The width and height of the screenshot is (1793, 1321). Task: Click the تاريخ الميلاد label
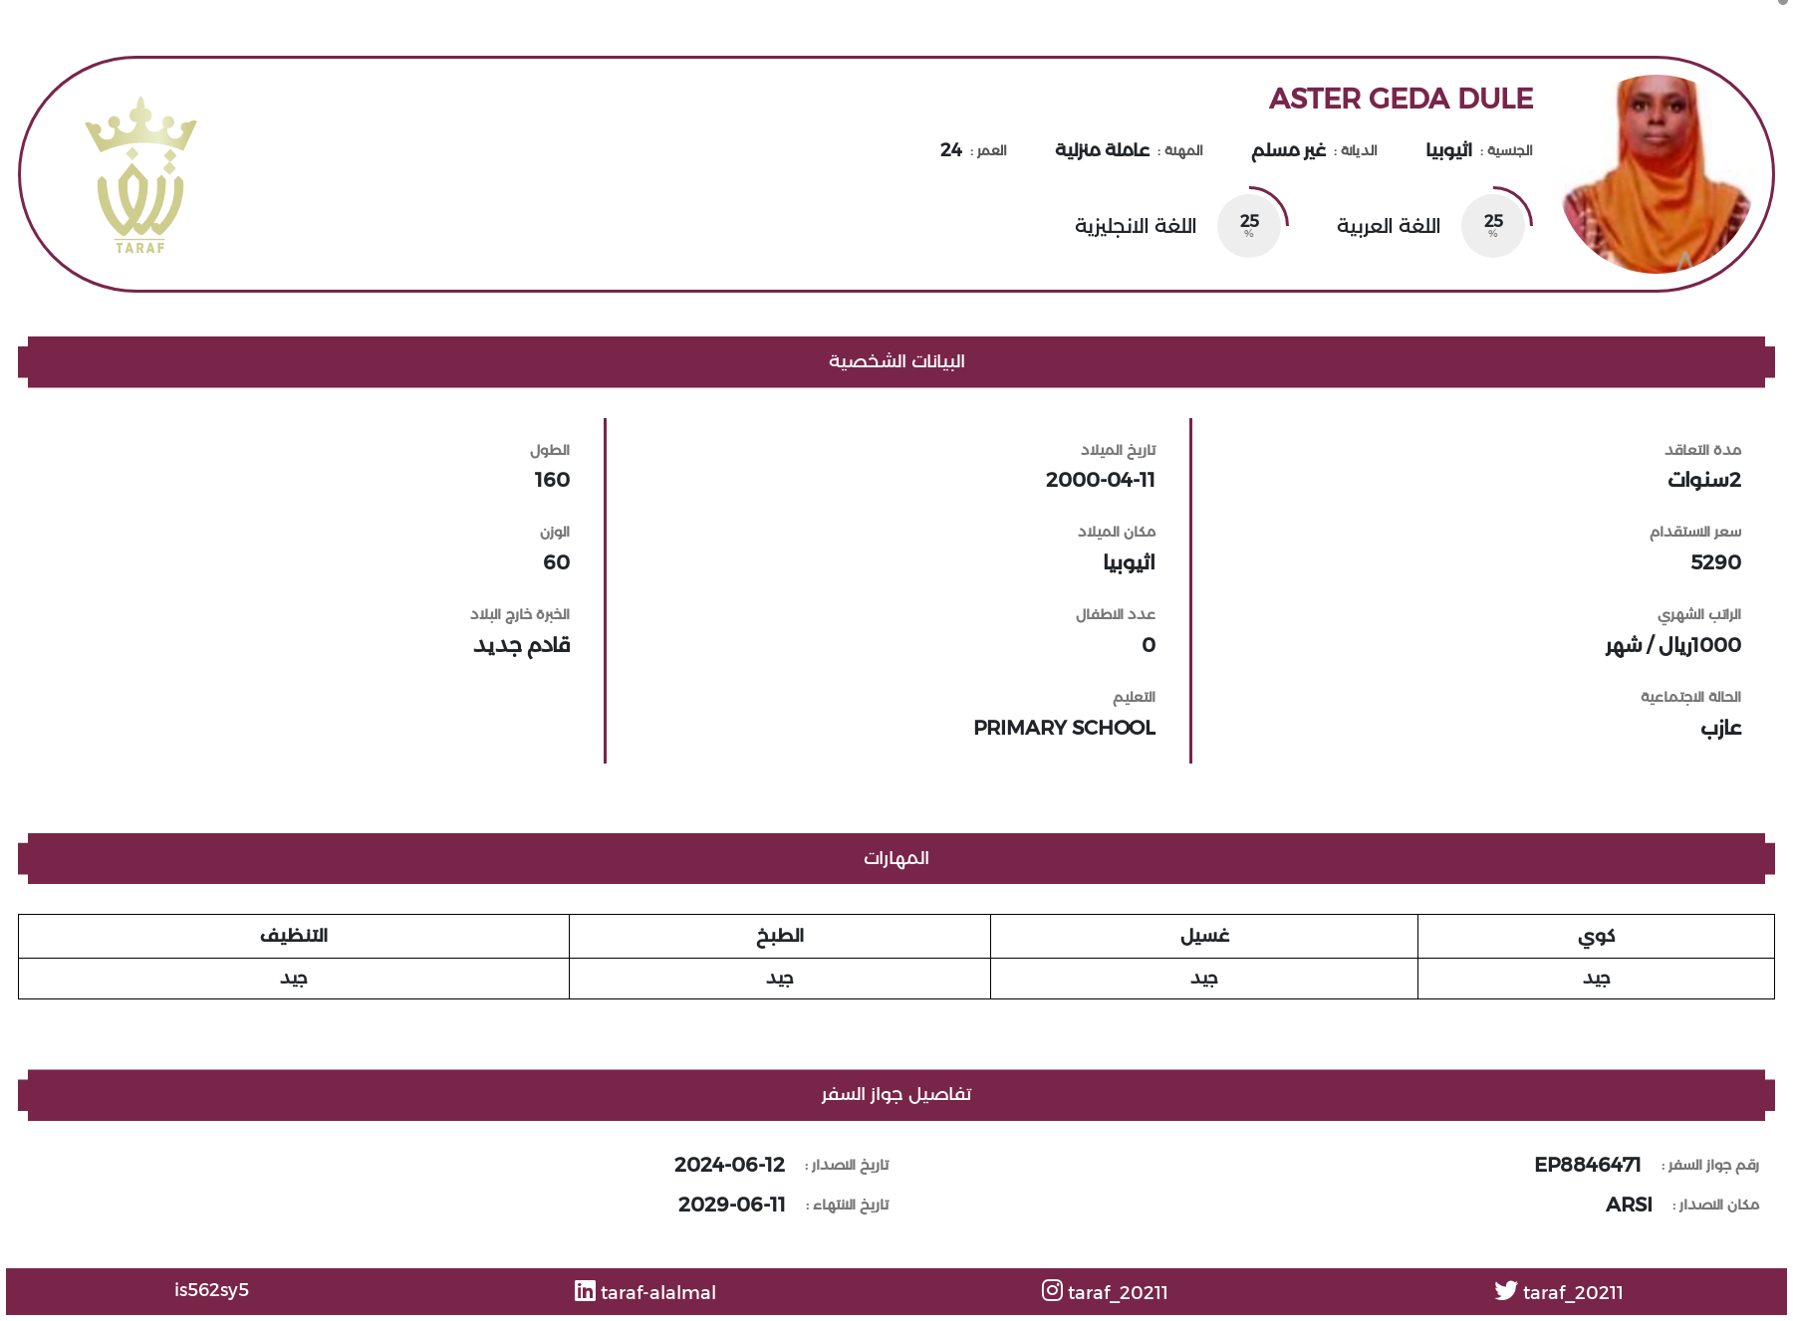click(x=1119, y=450)
